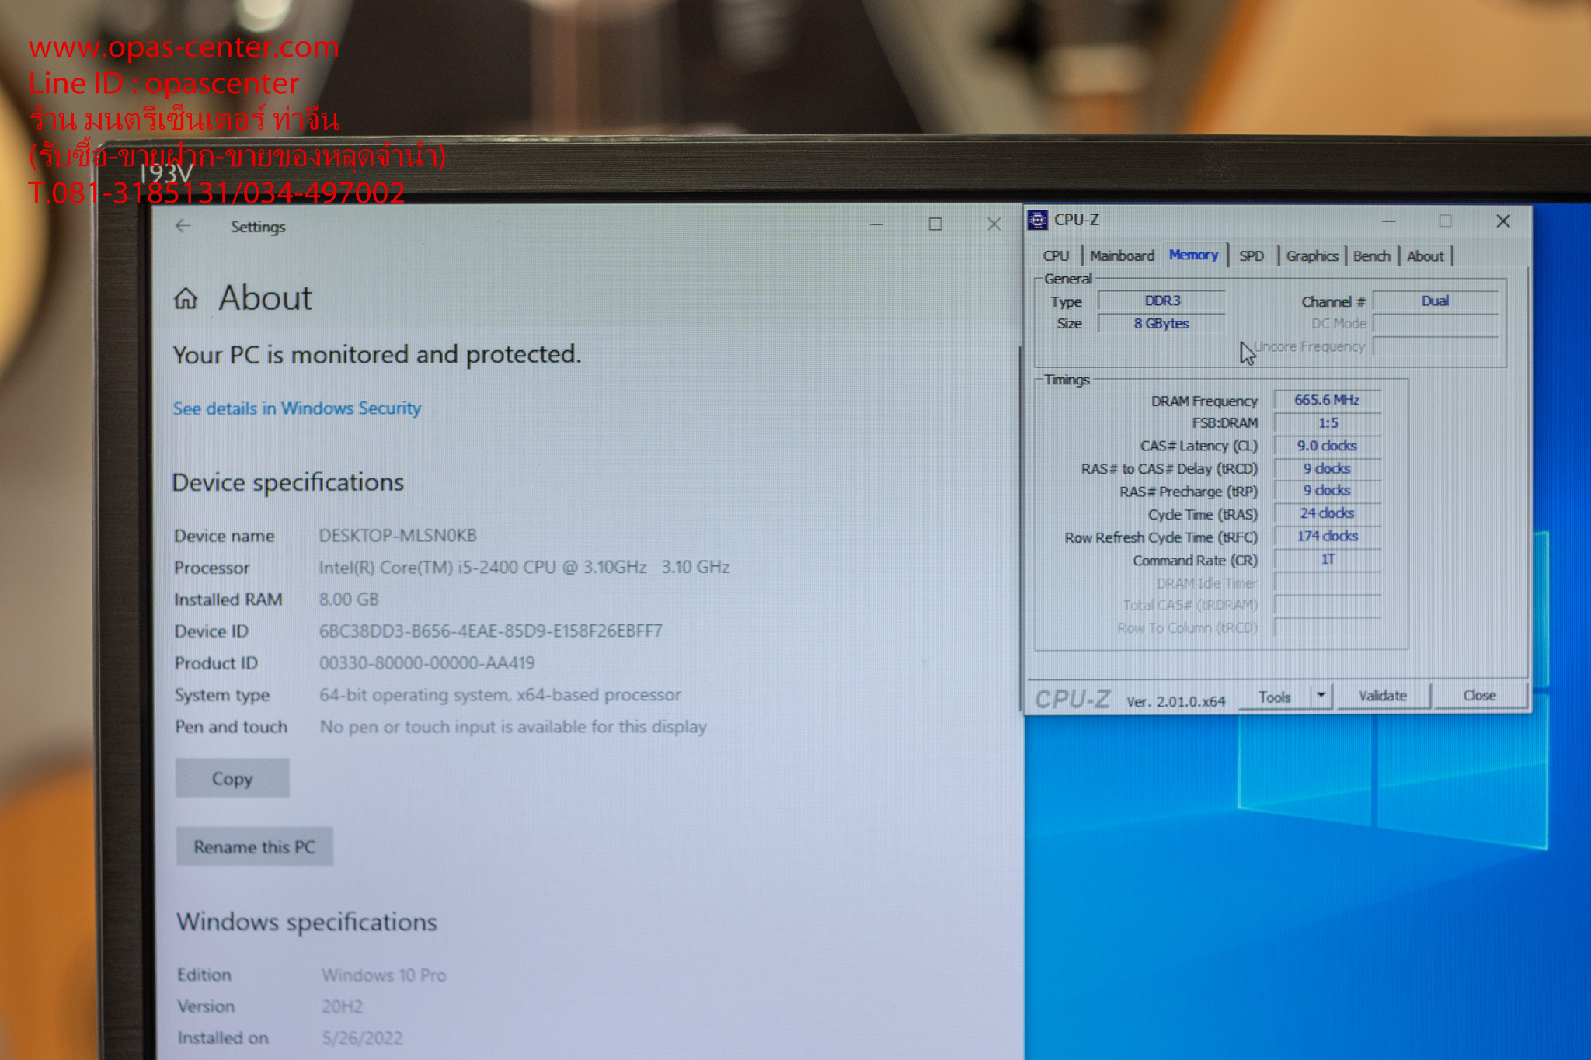
Task: Select the Memory tab
Action: pyautogui.click(x=1194, y=255)
